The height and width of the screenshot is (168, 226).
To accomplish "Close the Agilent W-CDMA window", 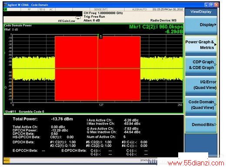I will (x=216, y=5).
